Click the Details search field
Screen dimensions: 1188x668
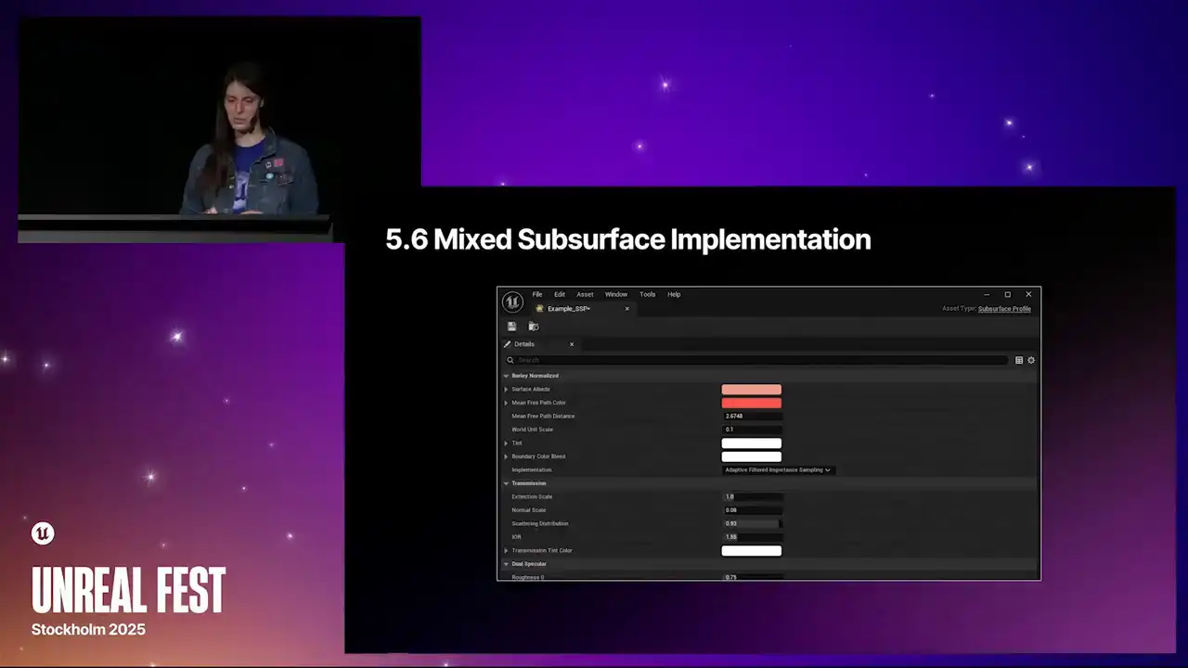756,360
